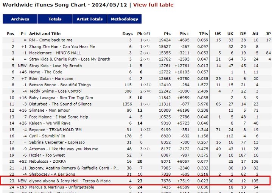Open the View full table link
Screen dimensions: 280x193
point(153,5)
